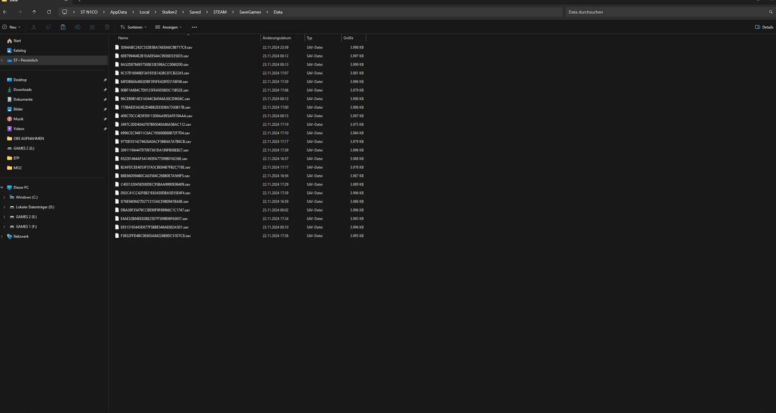Select Netzwerk in the navigation pane
776x413 pixels.
coord(21,236)
